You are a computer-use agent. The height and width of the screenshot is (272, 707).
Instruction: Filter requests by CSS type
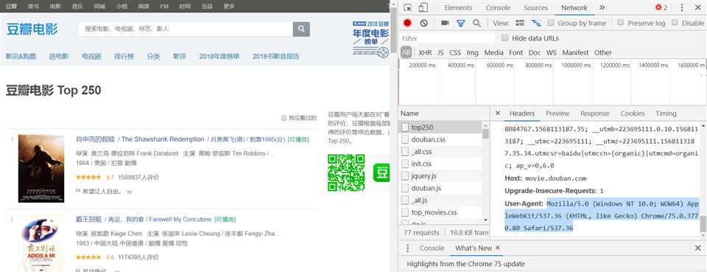pyautogui.click(x=455, y=52)
